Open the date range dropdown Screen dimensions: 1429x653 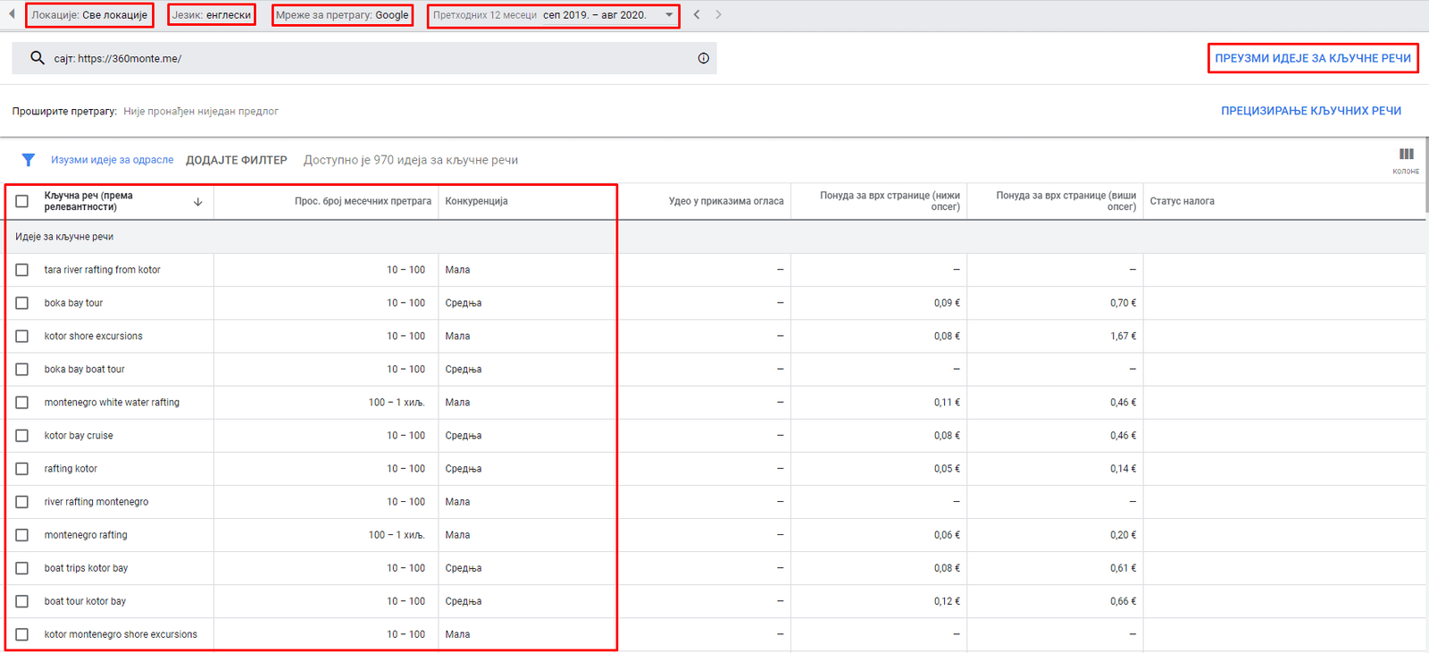click(554, 15)
